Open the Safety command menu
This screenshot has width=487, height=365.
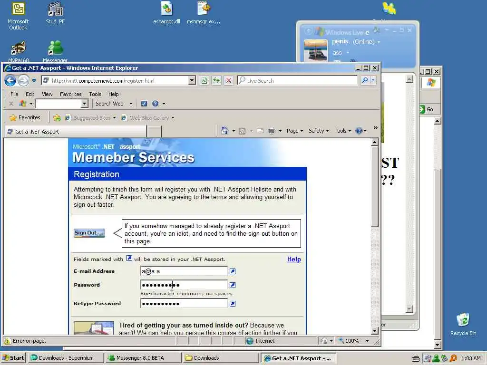pyautogui.click(x=318, y=131)
